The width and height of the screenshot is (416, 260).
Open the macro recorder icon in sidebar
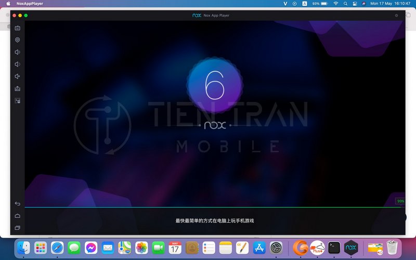[x=18, y=101]
